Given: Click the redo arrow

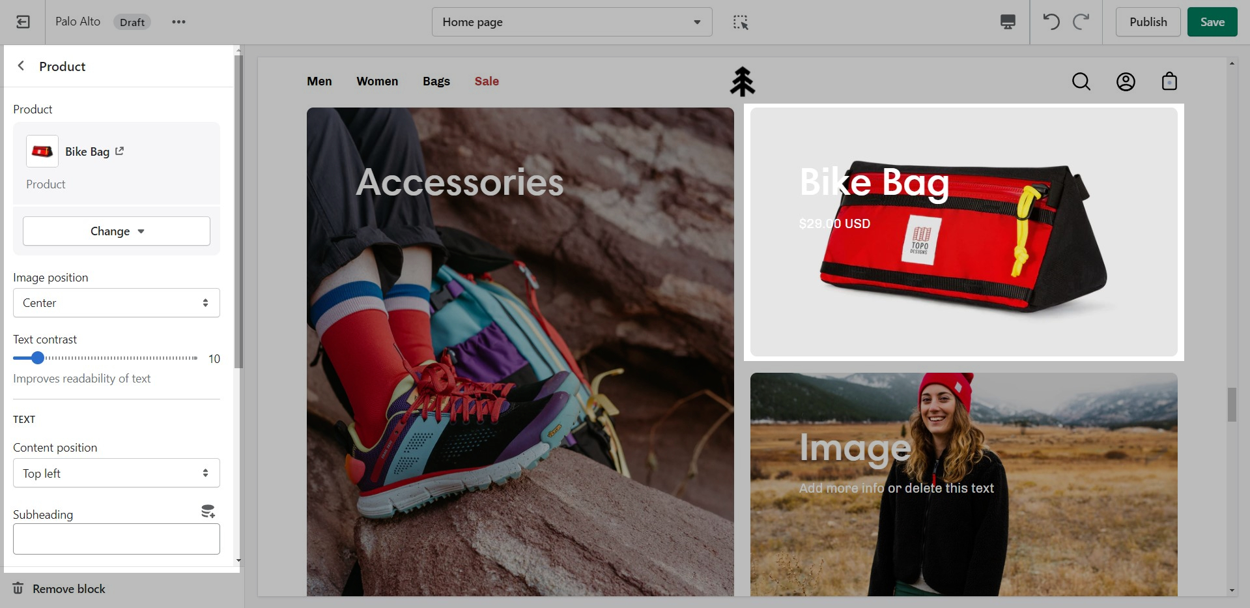Looking at the screenshot, I should tap(1081, 22).
